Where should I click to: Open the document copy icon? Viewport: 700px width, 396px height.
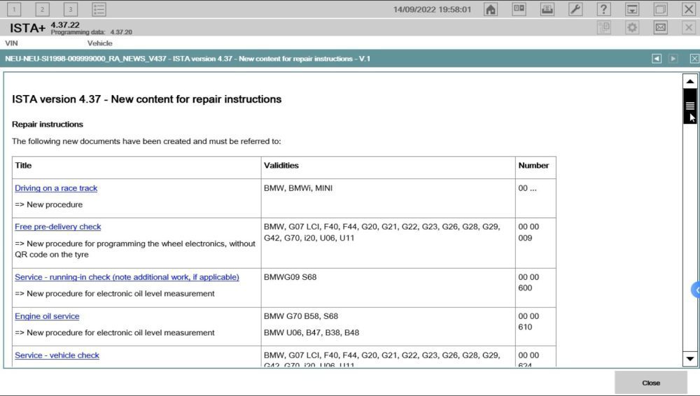coord(604,28)
